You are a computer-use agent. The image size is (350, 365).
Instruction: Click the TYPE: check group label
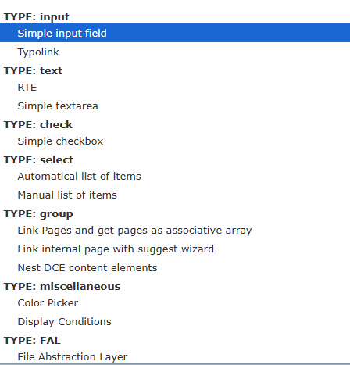[x=38, y=124]
